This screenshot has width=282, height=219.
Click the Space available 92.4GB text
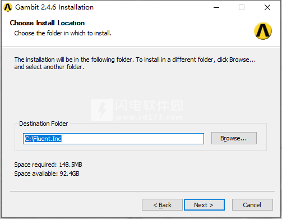[x=47, y=174]
